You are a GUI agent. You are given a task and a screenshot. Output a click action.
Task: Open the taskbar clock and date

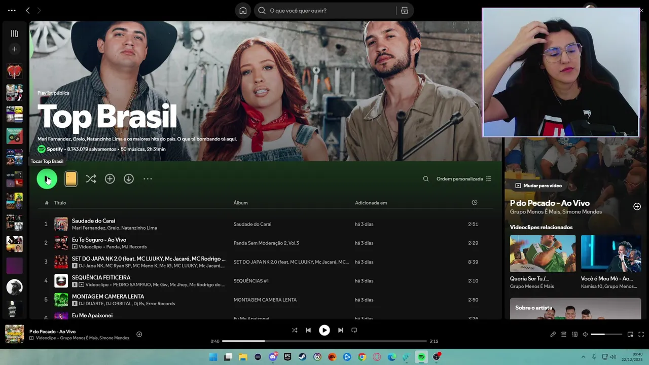[632, 357]
